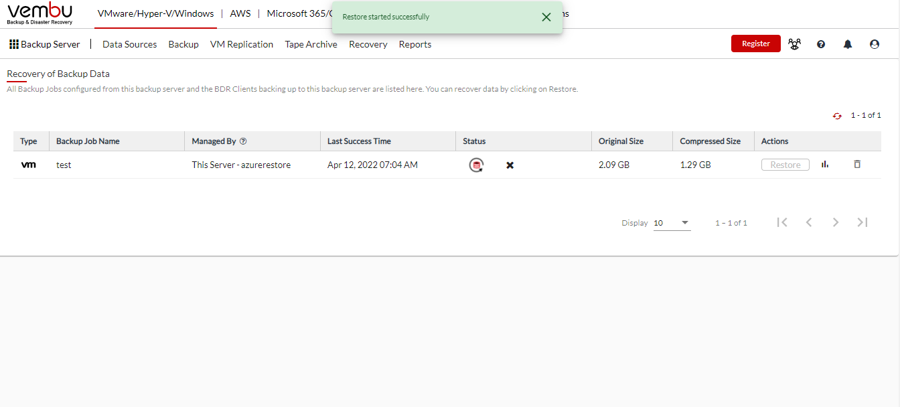This screenshot has width=900, height=407.
Task: Click the Recovery of Backup Data heading
Action: (58, 74)
